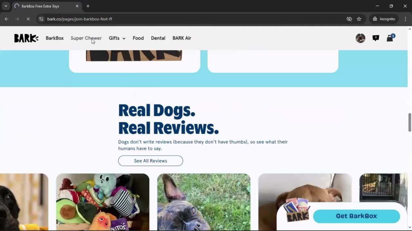Close the BarkBox Free Extra Toys tab
412x231 pixels.
[77, 6]
